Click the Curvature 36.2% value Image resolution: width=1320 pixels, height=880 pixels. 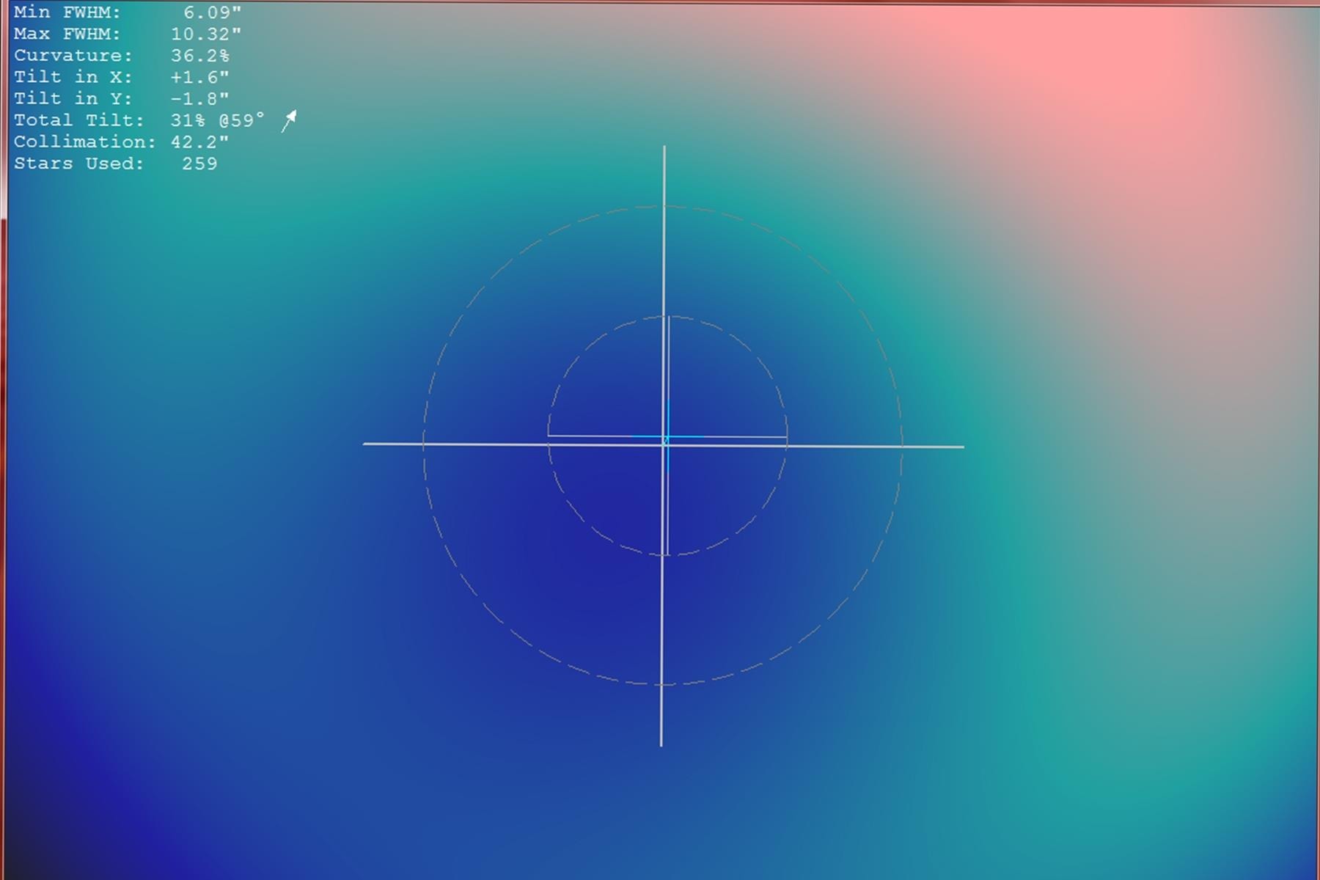(x=199, y=56)
